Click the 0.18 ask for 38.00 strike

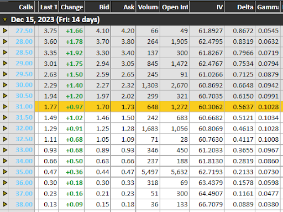[x=123, y=204]
